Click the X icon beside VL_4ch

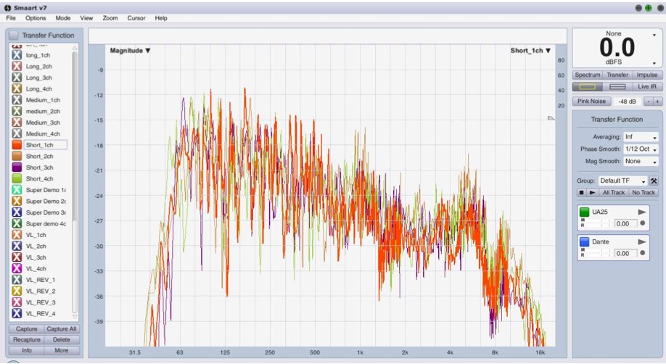tap(17, 268)
